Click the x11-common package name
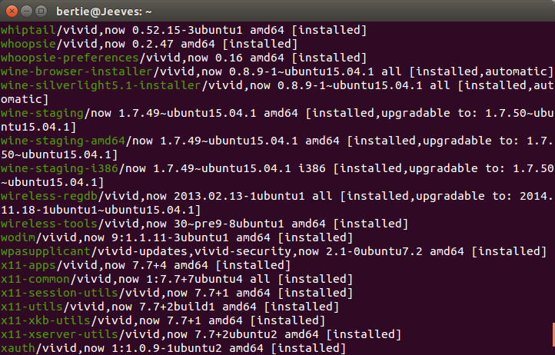The height and width of the screenshot is (355, 555). pyautogui.click(x=35, y=279)
